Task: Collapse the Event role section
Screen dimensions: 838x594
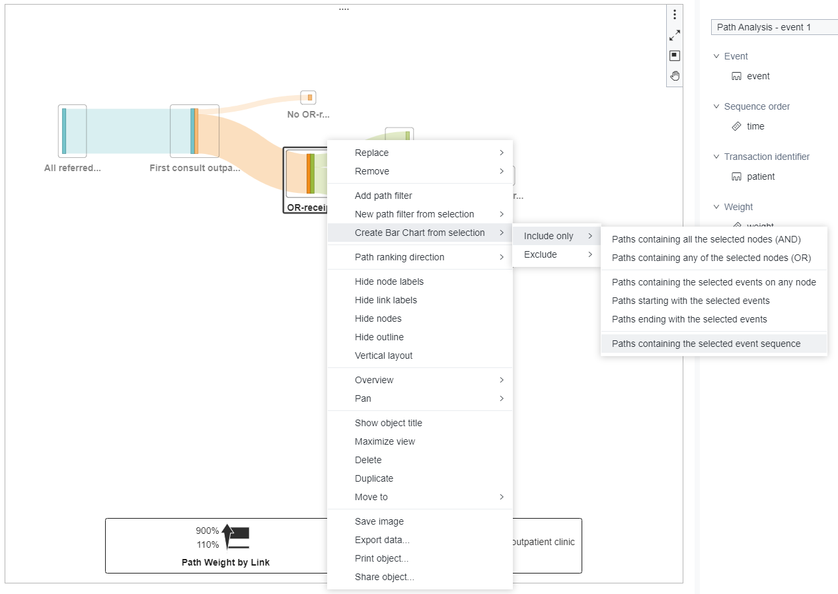Action: pyautogui.click(x=716, y=56)
